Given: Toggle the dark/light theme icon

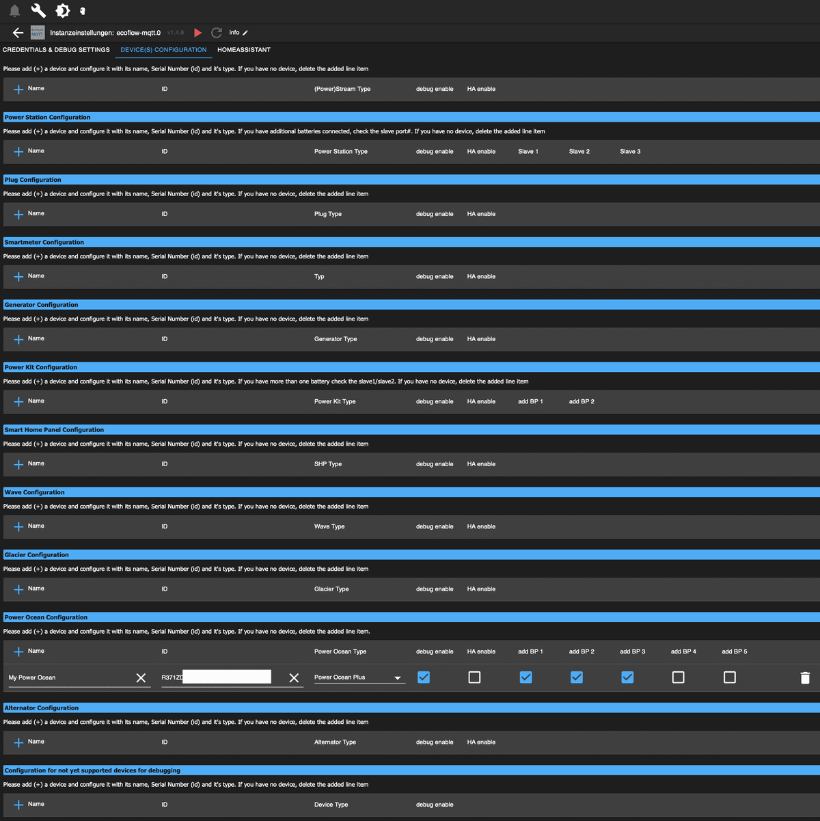Looking at the screenshot, I should pyautogui.click(x=62, y=11).
